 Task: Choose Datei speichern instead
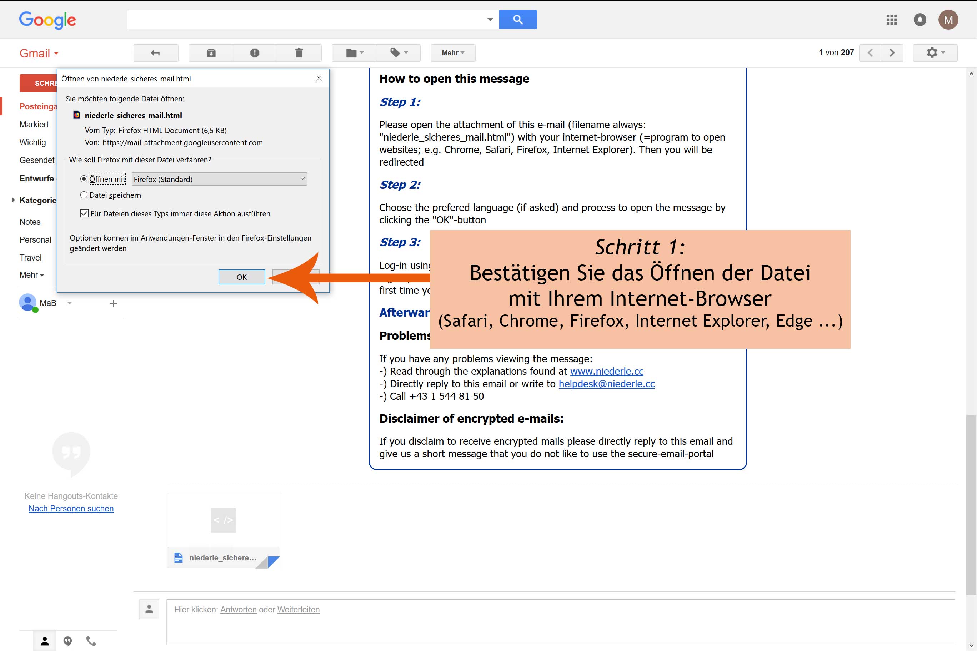[84, 195]
